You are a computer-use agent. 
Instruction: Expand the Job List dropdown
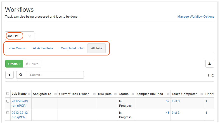click(x=30, y=36)
